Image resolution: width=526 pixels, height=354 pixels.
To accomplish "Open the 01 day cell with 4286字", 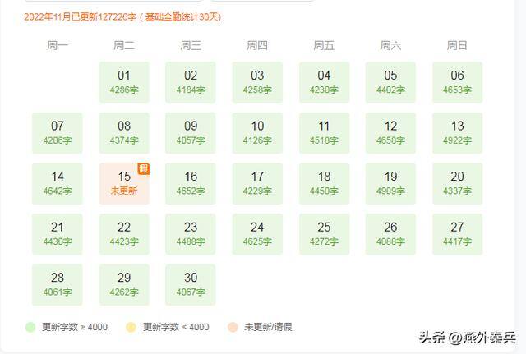I will coord(124,82).
